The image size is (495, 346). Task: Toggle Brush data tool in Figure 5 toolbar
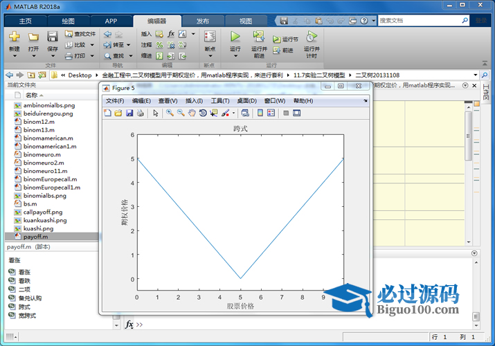pos(225,113)
